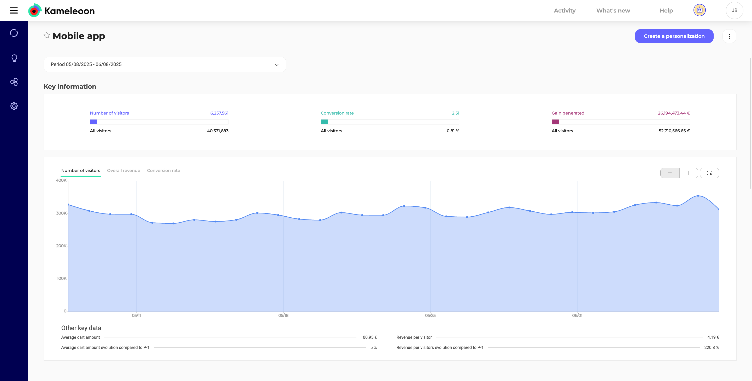This screenshot has height=381, width=752.
Task: Open the Period date range dropdown
Action: pyautogui.click(x=165, y=64)
